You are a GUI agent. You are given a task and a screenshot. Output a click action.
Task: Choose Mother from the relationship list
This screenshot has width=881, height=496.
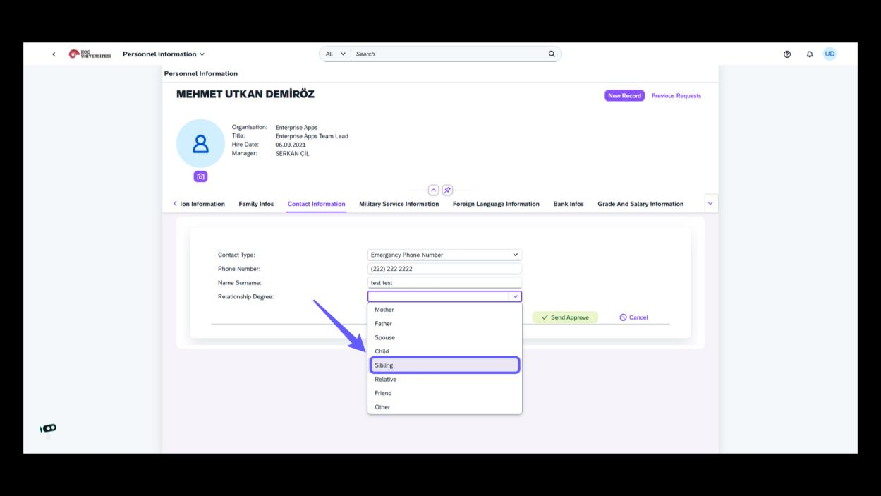pyautogui.click(x=444, y=310)
